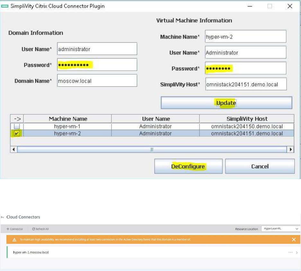
Task: Focus the Domain Name field
Action: [97, 81]
